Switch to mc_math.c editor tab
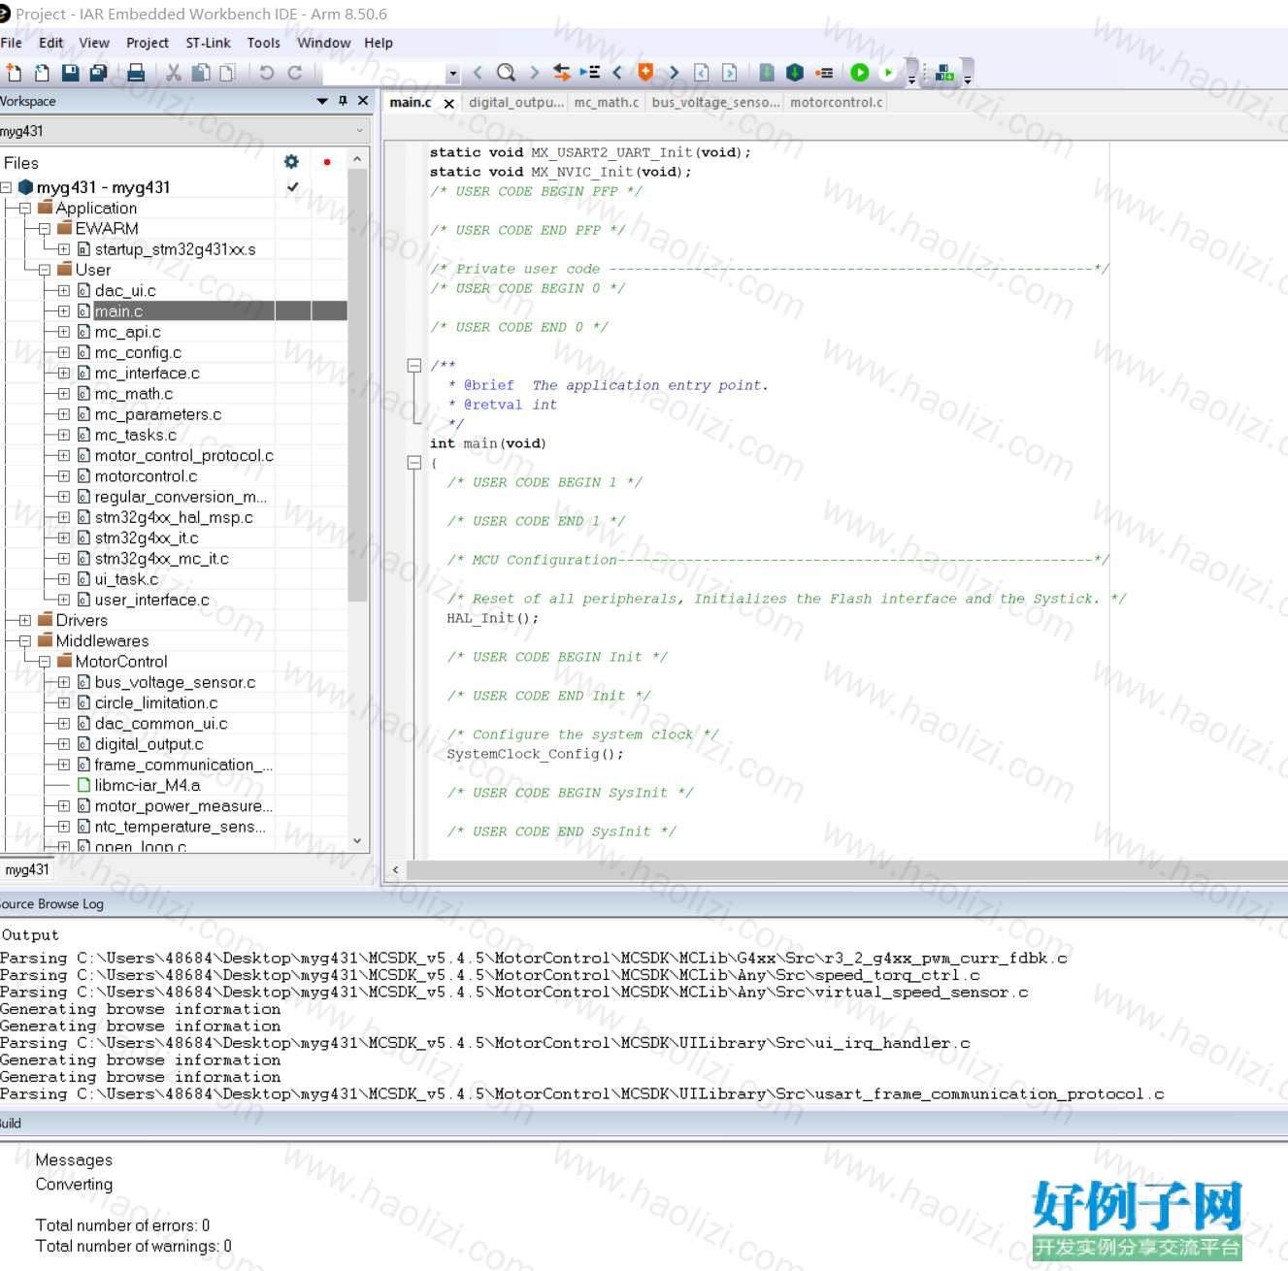This screenshot has height=1271, width=1288. (607, 102)
